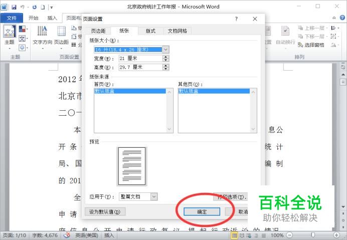Open dialog help question mark
347x240 pixels.
[236, 19]
